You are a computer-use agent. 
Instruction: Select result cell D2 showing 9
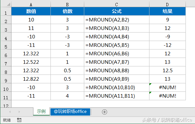(167, 20)
